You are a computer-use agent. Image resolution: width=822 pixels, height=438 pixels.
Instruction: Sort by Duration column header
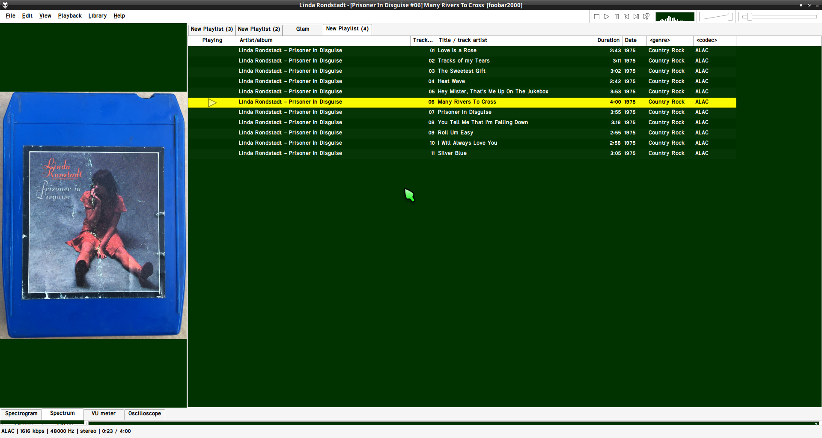point(597,40)
